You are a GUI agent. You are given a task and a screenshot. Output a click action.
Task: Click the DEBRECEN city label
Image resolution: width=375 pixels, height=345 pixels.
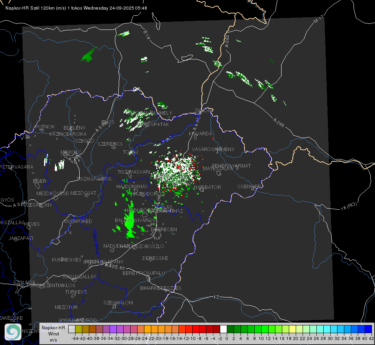(164, 229)
